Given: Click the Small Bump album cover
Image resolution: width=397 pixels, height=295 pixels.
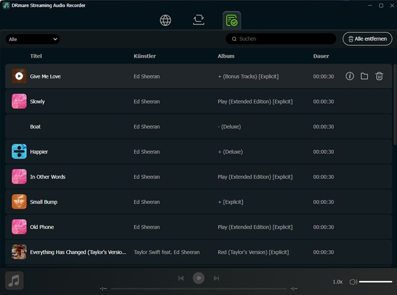Looking at the screenshot, I should pos(19,201).
